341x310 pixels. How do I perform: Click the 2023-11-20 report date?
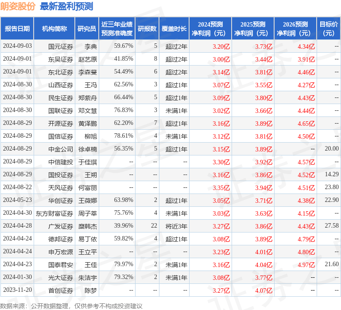click(x=17, y=290)
